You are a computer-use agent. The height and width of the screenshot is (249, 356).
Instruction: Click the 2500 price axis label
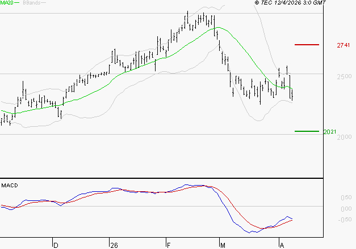[344, 76]
